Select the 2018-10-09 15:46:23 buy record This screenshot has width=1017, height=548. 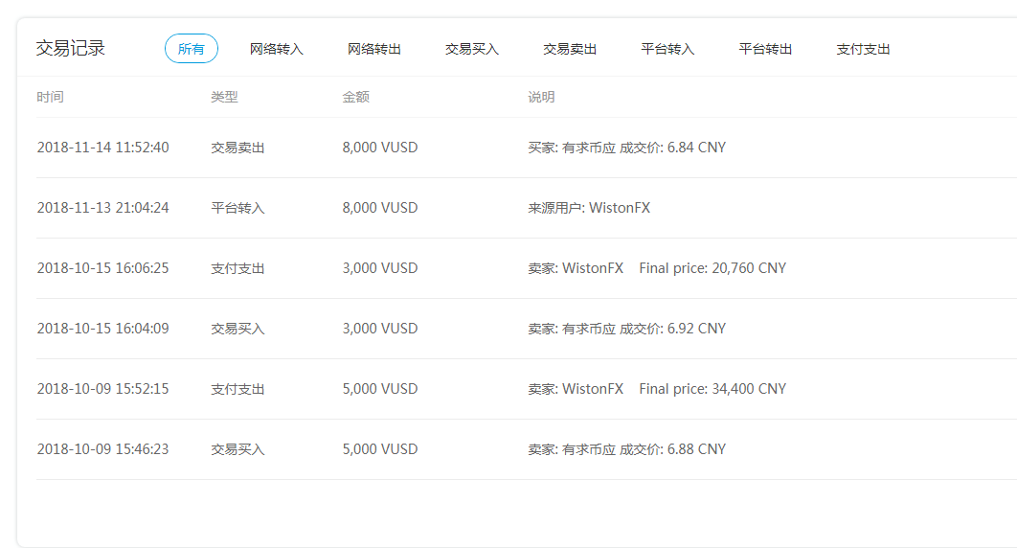[102, 449]
